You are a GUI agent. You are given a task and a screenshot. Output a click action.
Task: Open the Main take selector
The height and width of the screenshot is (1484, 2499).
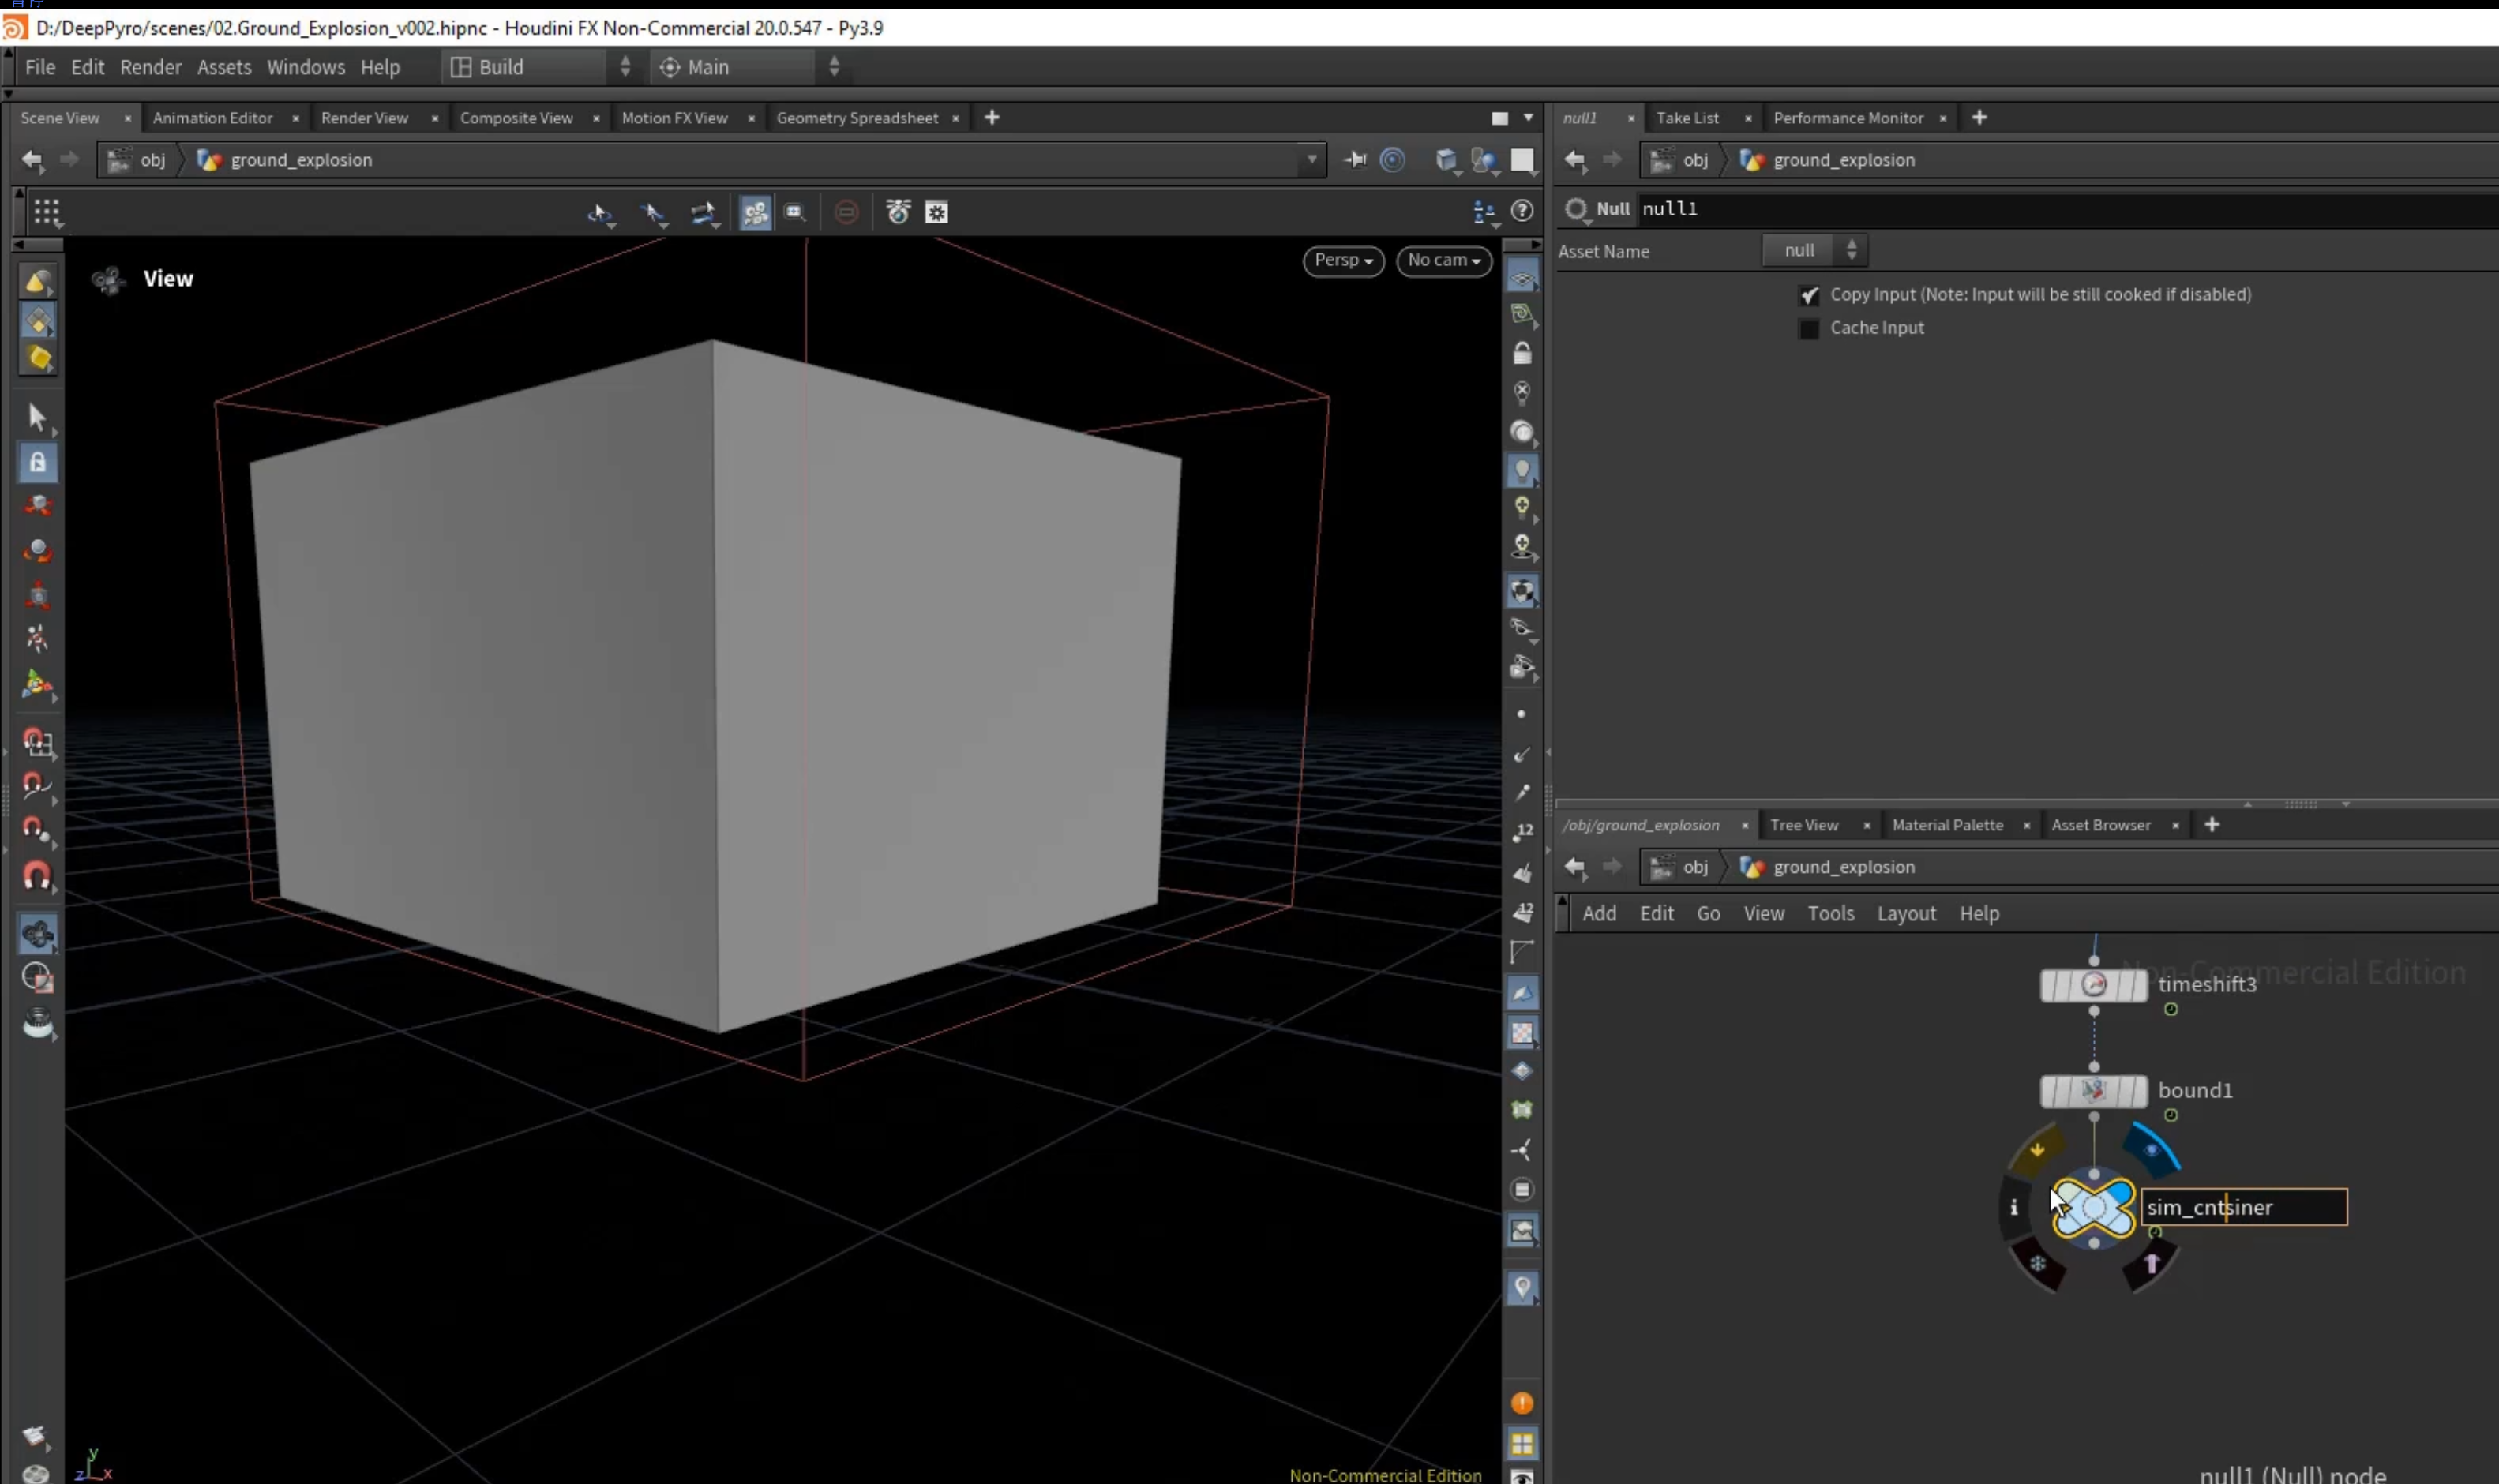(748, 67)
